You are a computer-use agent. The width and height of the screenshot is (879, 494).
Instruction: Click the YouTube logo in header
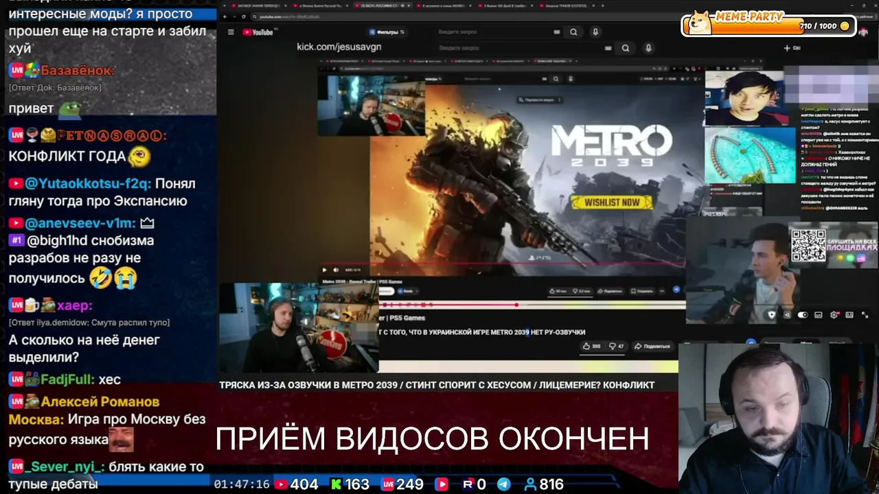tap(258, 32)
